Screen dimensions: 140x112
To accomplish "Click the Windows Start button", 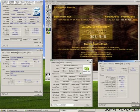I will point(3,110).
